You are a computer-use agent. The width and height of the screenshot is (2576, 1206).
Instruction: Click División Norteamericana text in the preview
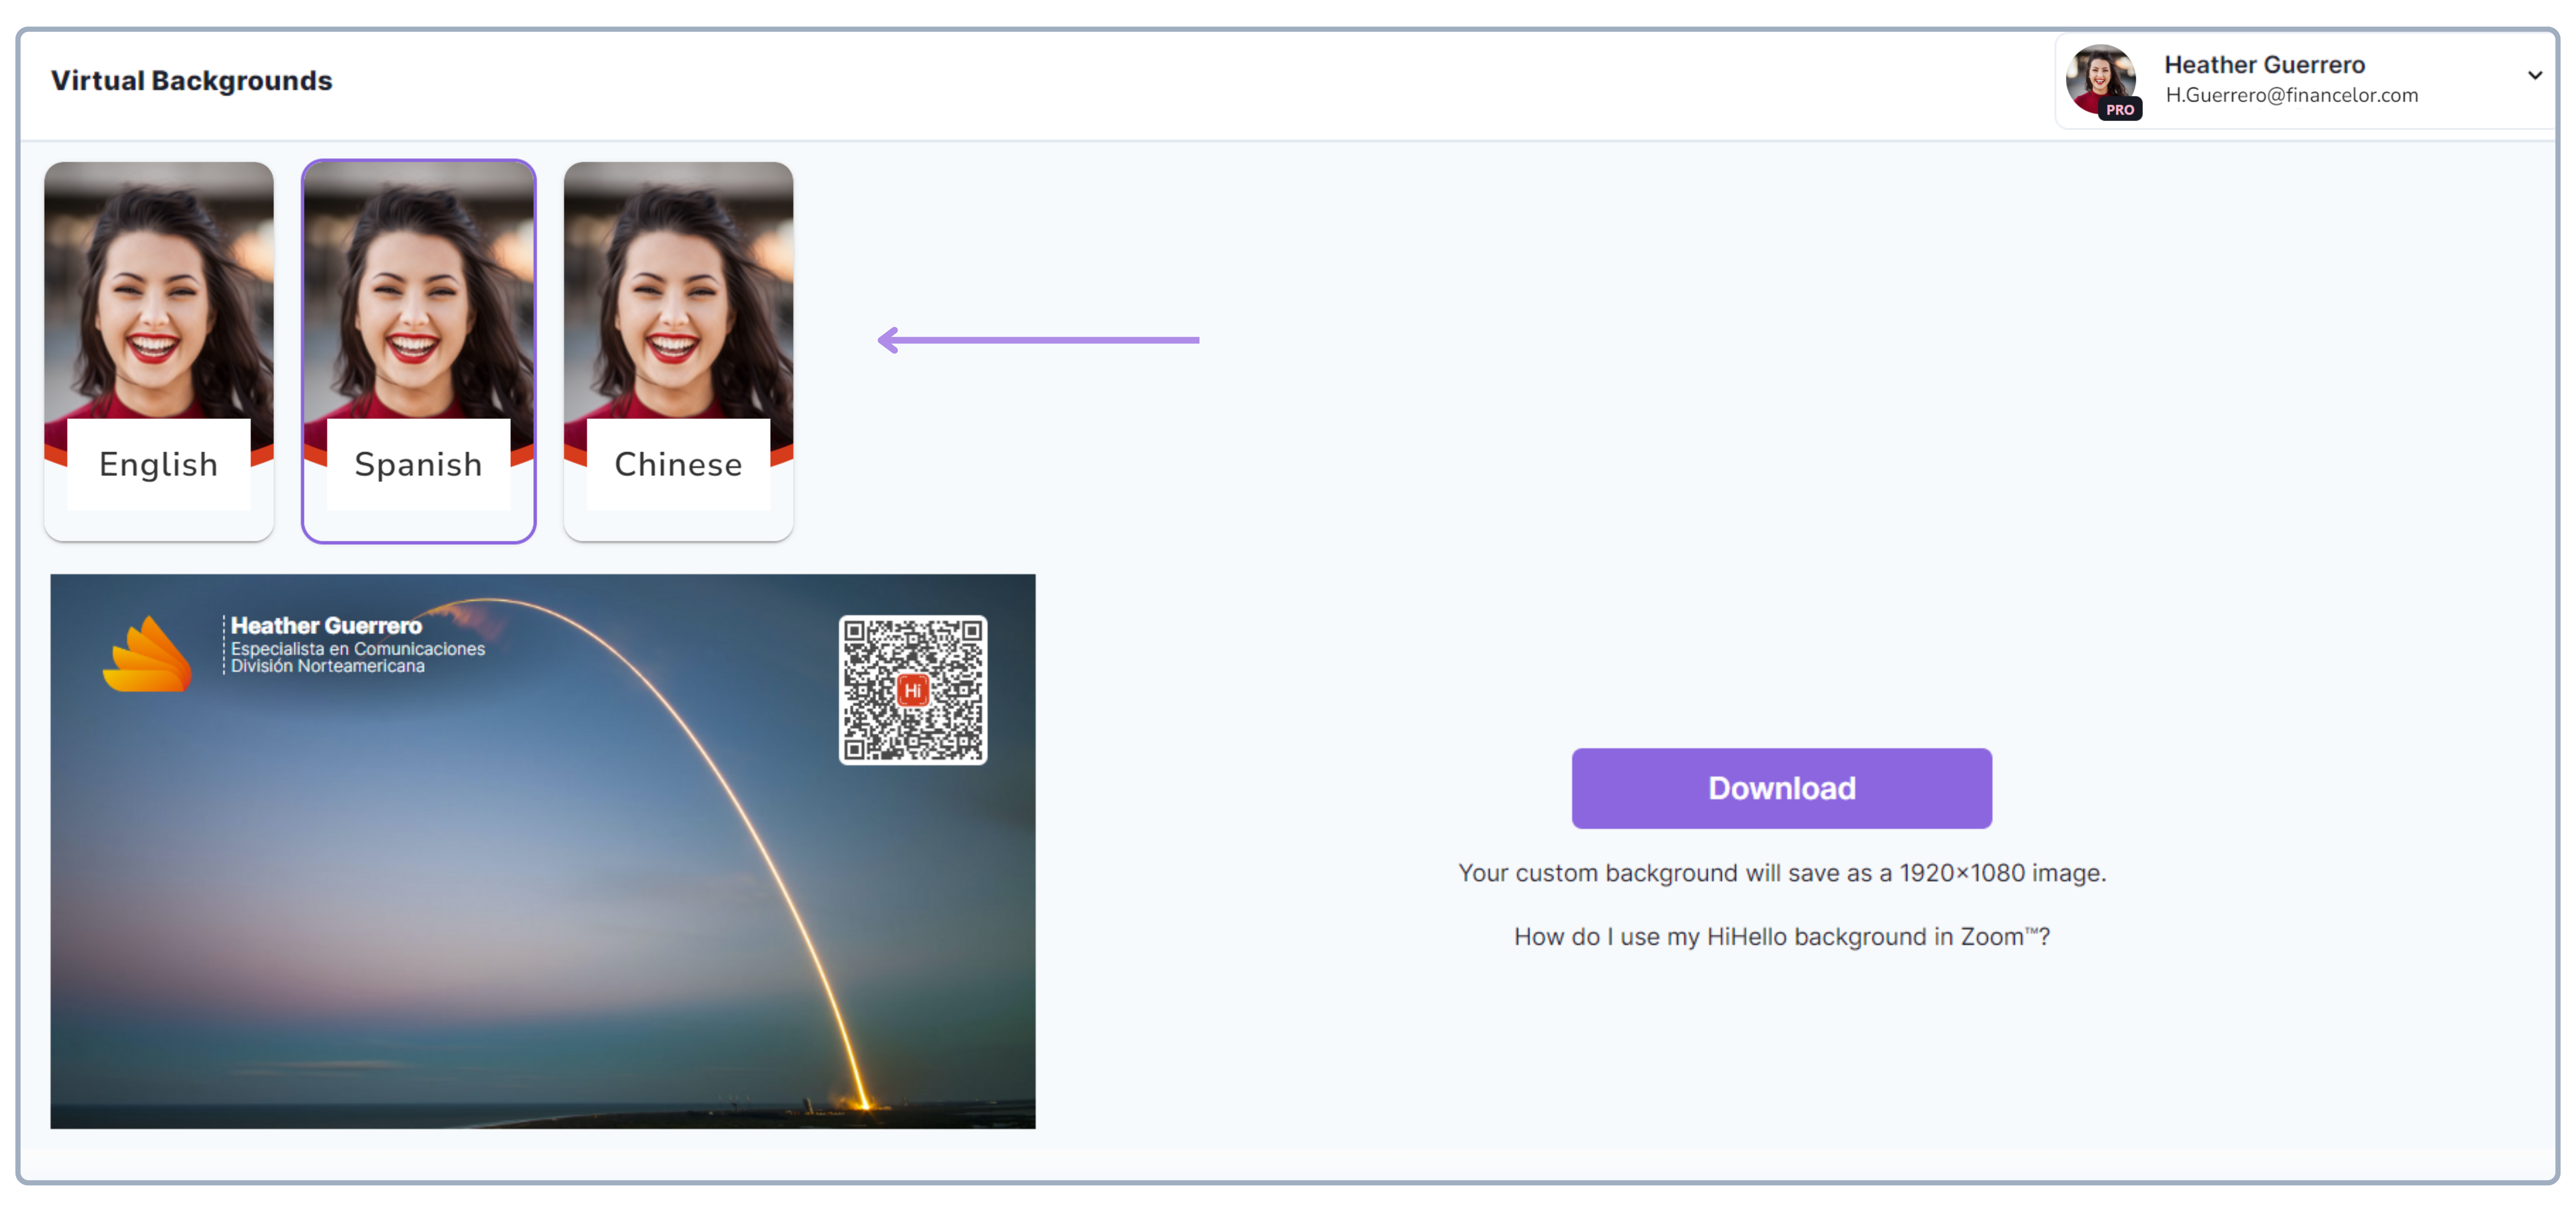click(328, 666)
